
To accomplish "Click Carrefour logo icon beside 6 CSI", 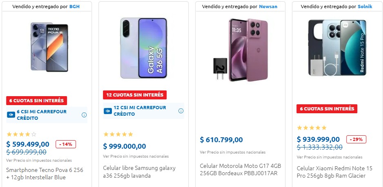I will (11, 115).
